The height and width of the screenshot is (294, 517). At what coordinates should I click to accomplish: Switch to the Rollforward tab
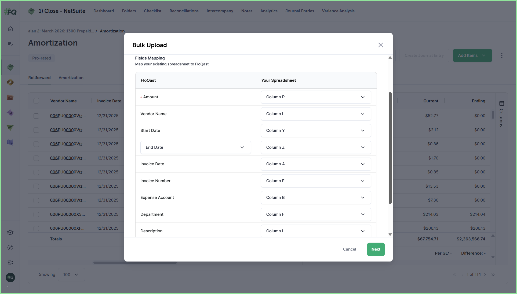[39, 78]
